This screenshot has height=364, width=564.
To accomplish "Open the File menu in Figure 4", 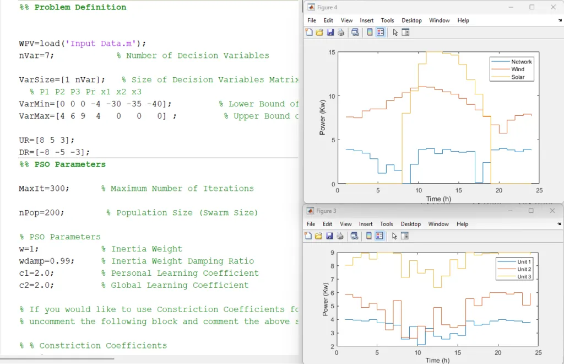I will point(312,20).
